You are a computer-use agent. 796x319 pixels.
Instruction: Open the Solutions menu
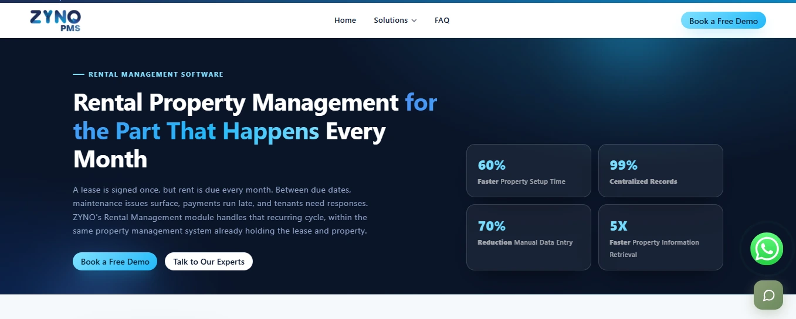click(x=395, y=20)
